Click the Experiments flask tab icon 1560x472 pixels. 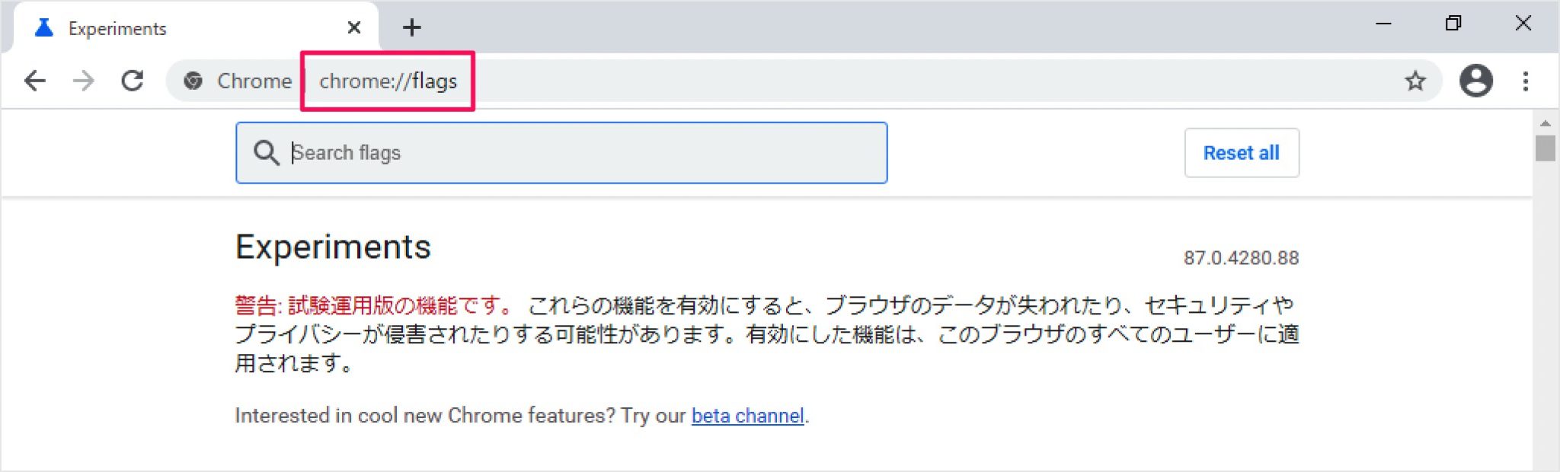click(44, 28)
